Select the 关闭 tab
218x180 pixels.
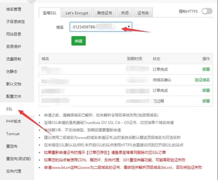125,13
